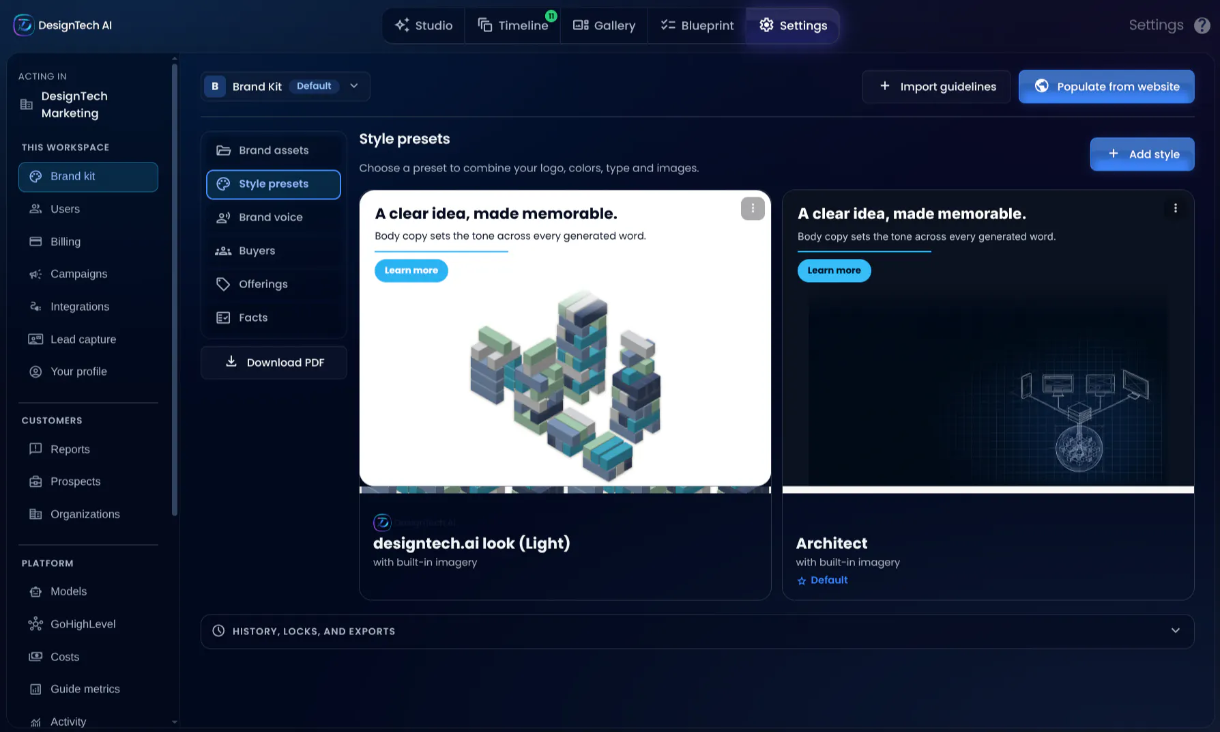Click the designtech.ai look (Light) title
This screenshot has height=732, width=1220.
pyautogui.click(x=471, y=544)
